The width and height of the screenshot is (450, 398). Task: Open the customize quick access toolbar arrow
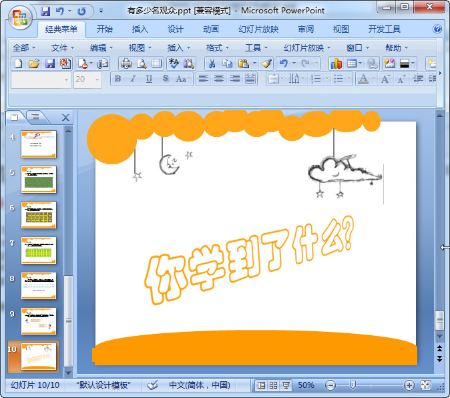[x=101, y=11]
